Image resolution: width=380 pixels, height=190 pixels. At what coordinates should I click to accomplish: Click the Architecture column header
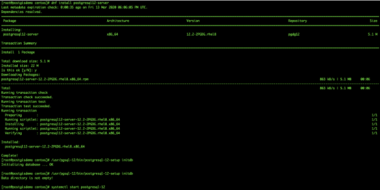[118, 21]
